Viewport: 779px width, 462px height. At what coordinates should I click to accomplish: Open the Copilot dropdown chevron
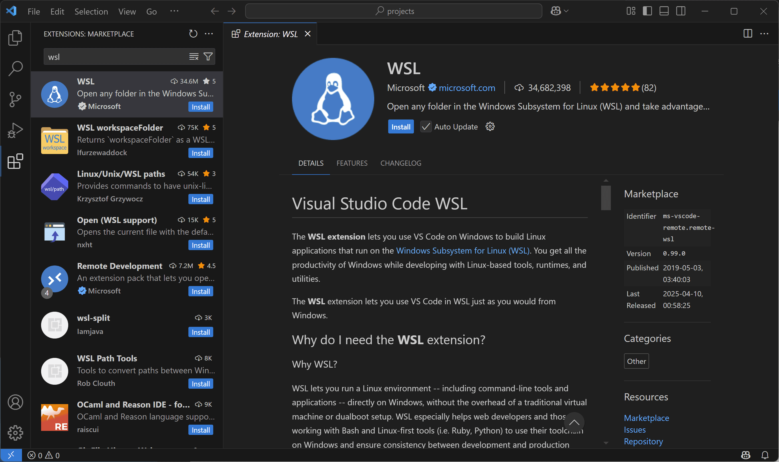[x=567, y=11]
